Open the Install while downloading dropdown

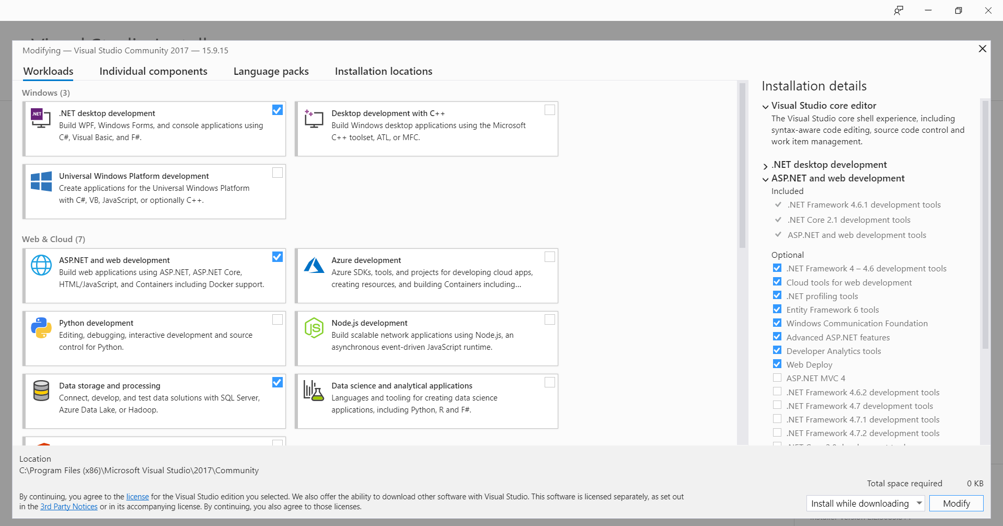tap(866, 504)
